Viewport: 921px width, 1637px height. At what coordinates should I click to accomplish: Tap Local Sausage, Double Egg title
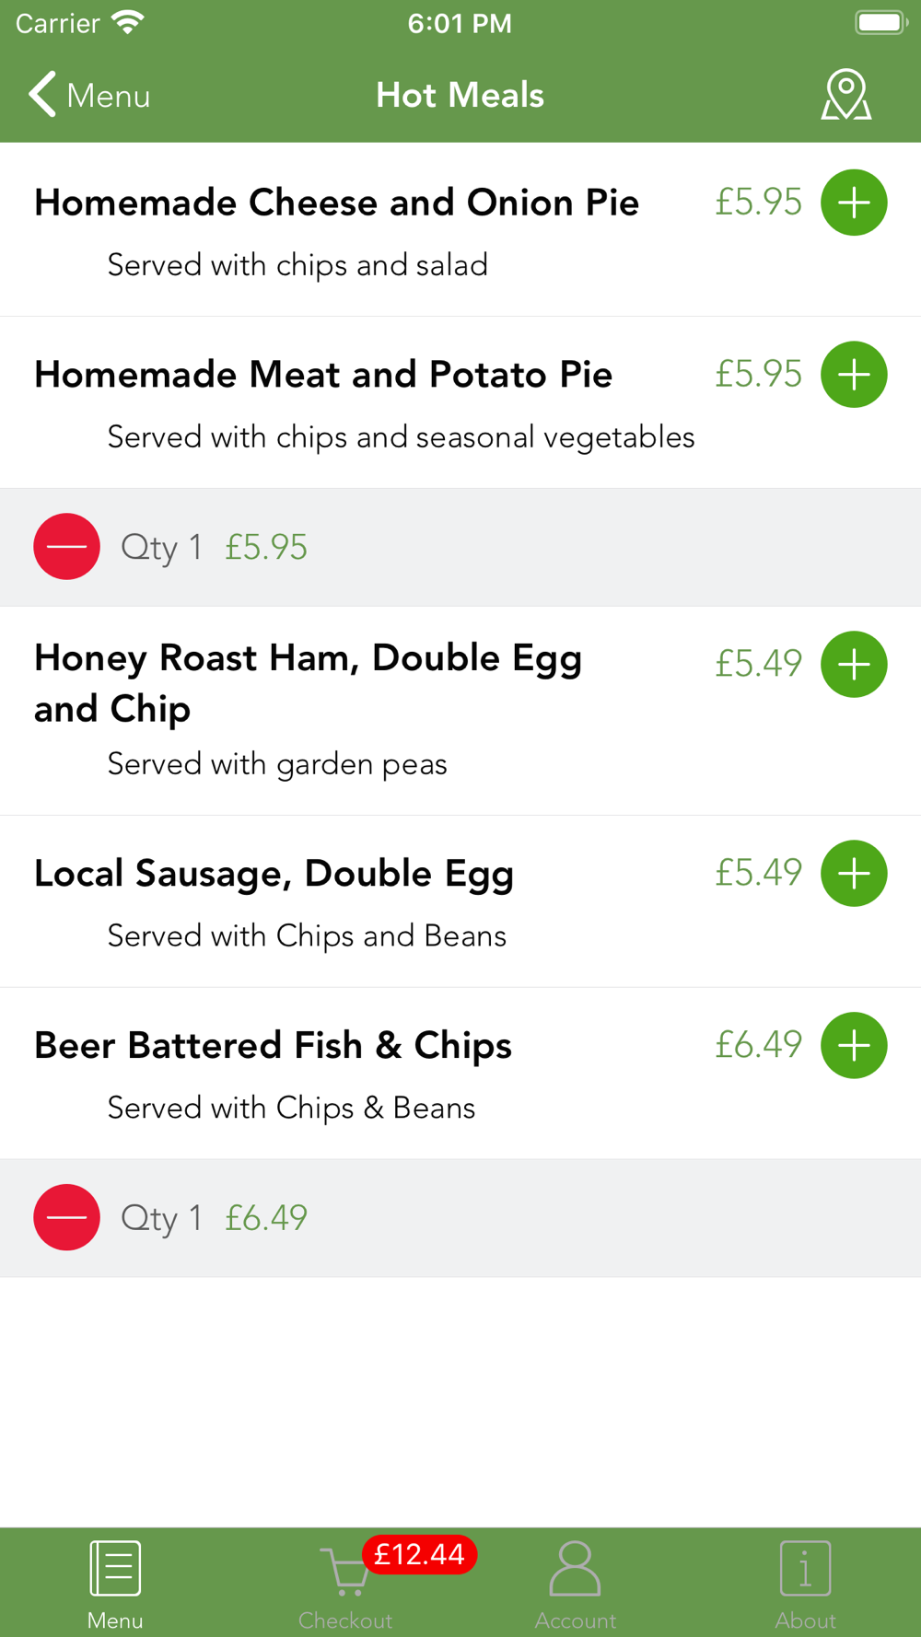274,874
